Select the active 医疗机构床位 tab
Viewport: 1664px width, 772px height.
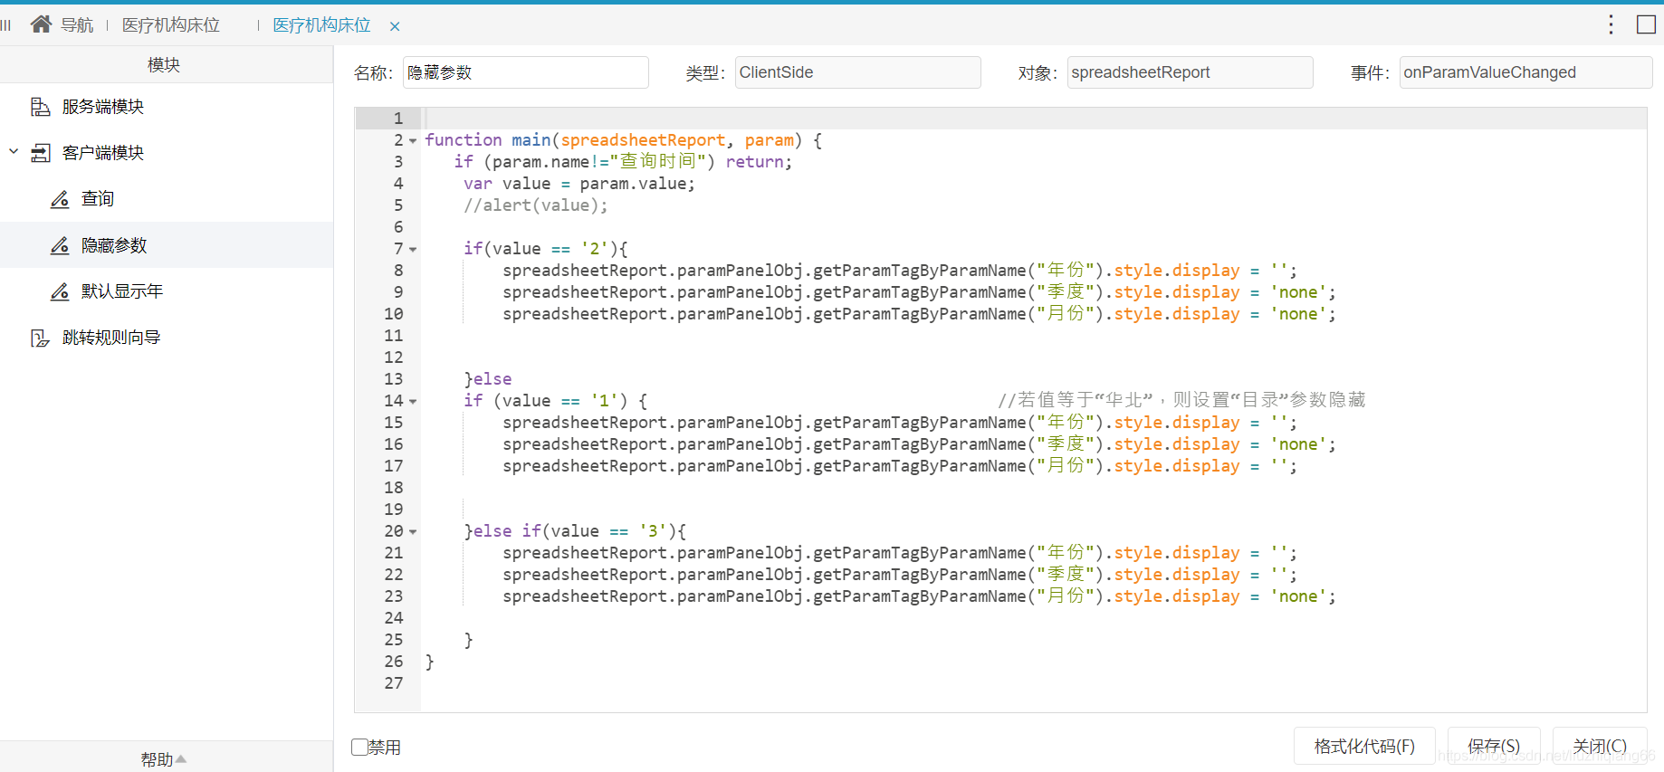pyautogui.click(x=321, y=25)
